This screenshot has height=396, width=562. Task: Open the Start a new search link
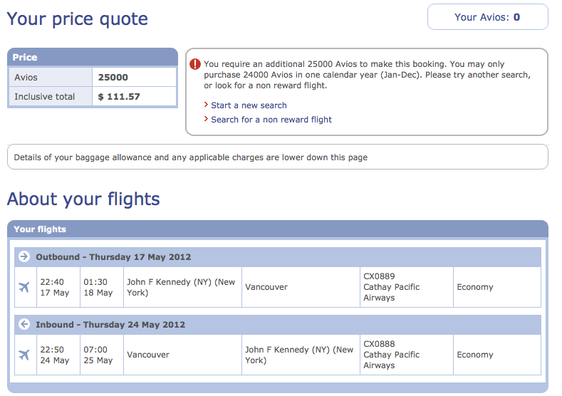249,105
